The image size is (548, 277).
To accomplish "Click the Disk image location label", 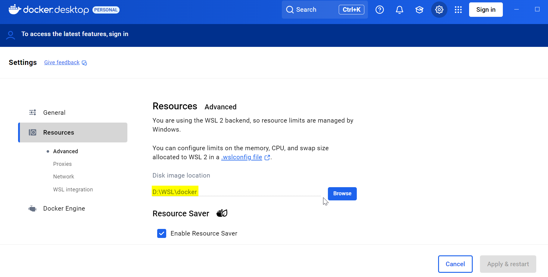I will coord(181,175).
